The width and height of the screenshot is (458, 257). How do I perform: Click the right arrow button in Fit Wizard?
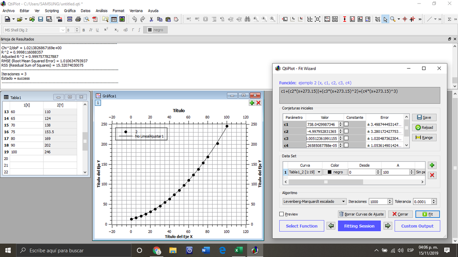(388, 226)
